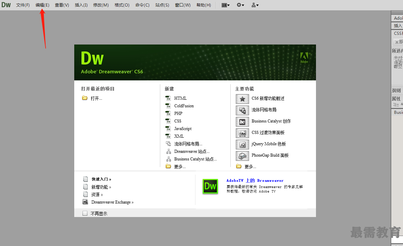403x246 pixels.
Task: Open AdobeTV 上的 Dreamweaver link
Action: pos(255,180)
